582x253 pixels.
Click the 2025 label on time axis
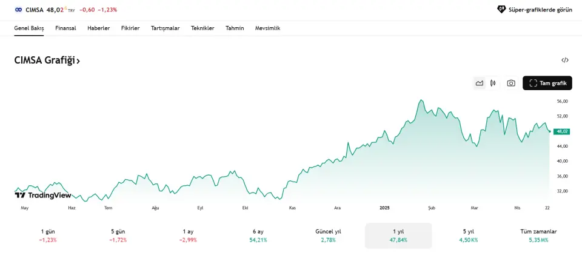coord(385,208)
